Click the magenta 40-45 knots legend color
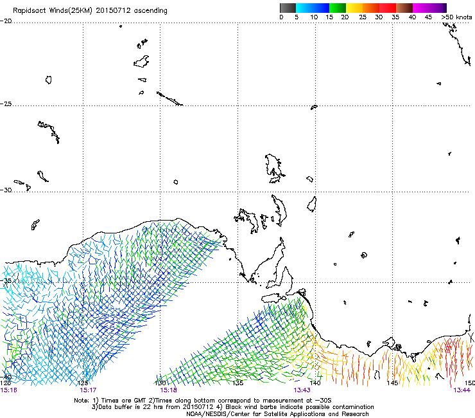Image resolution: width=475 pixels, height=418 pixels. [421, 8]
